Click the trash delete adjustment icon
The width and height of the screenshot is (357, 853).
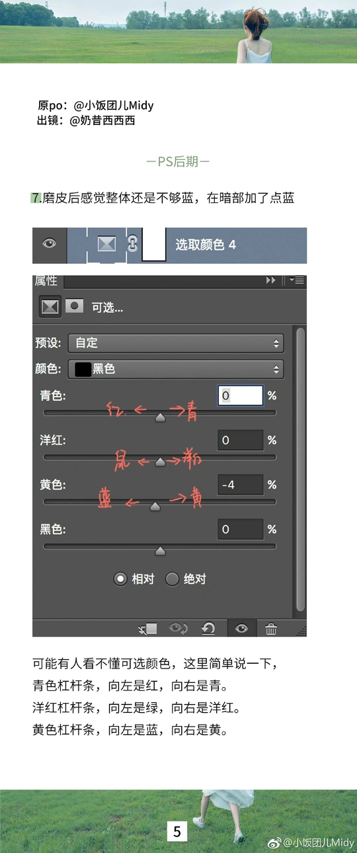(271, 629)
